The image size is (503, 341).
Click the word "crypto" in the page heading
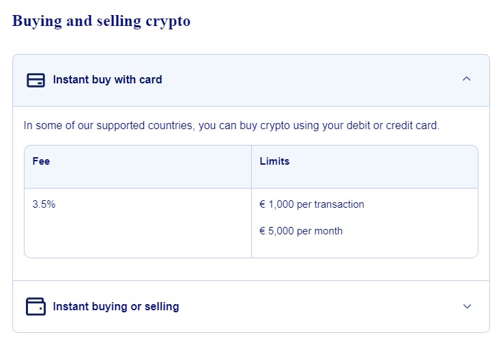point(168,21)
